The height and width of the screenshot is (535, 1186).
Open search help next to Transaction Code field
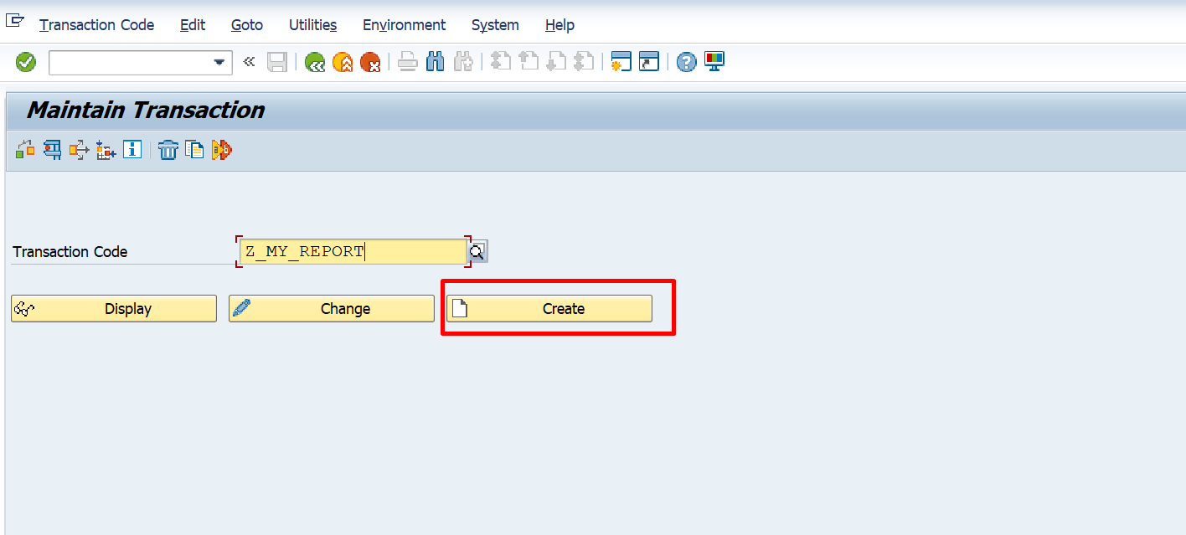click(x=477, y=252)
